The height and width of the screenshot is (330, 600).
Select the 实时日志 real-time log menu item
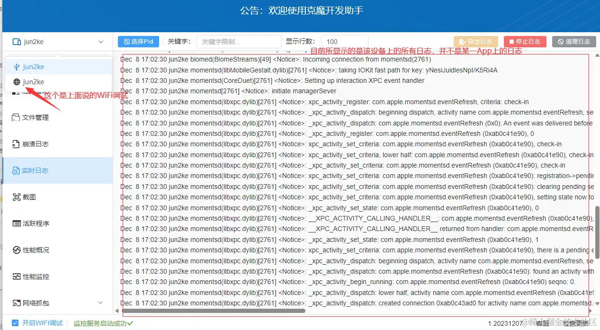pyautogui.click(x=57, y=170)
